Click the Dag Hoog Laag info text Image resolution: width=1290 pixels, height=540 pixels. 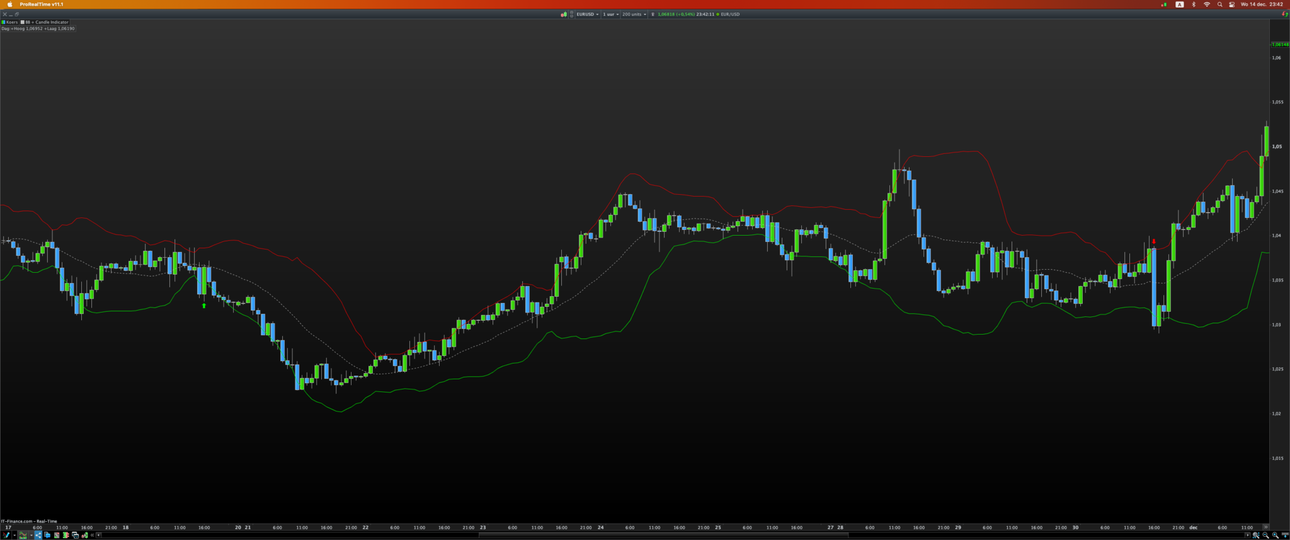point(38,28)
